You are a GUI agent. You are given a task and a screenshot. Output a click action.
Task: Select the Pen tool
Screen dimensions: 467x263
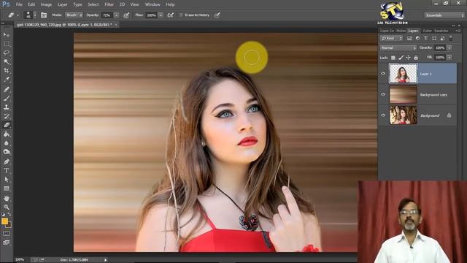(7, 161)
